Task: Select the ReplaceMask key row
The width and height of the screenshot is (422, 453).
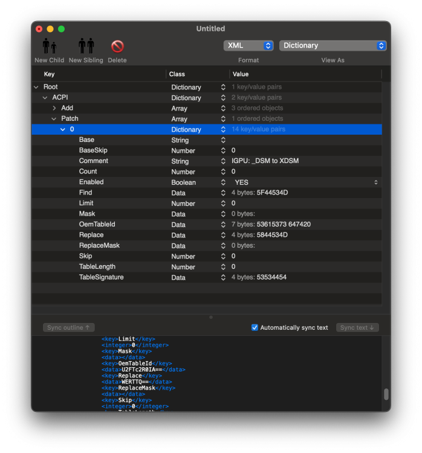Action: (207, 246)
